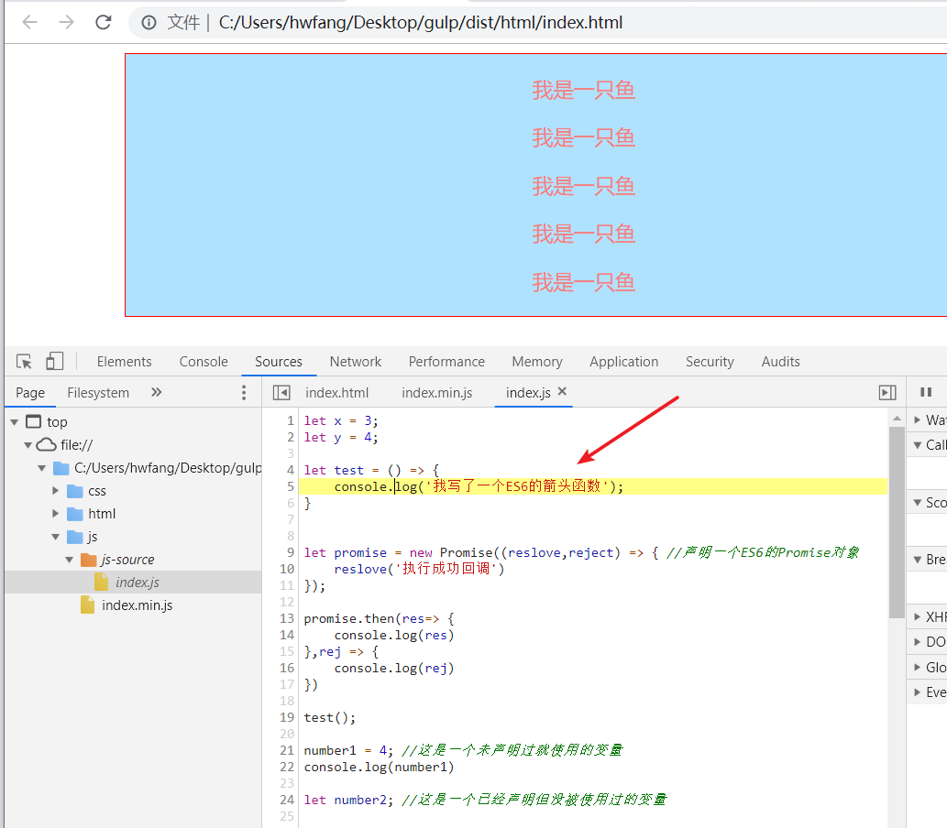Click 'let number2;' on line 24

tap(348, 801)
